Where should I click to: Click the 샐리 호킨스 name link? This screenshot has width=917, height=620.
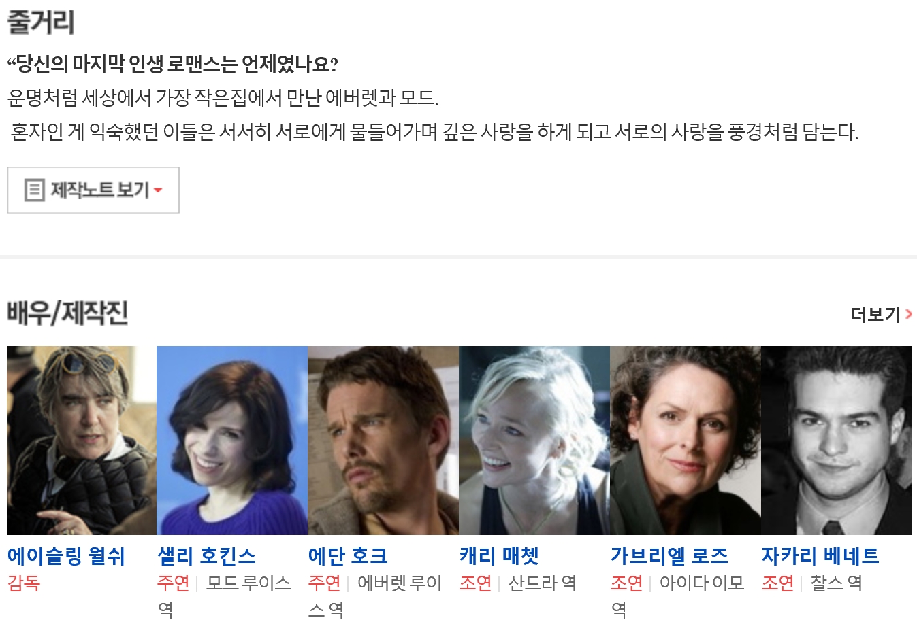click(207, 556)
